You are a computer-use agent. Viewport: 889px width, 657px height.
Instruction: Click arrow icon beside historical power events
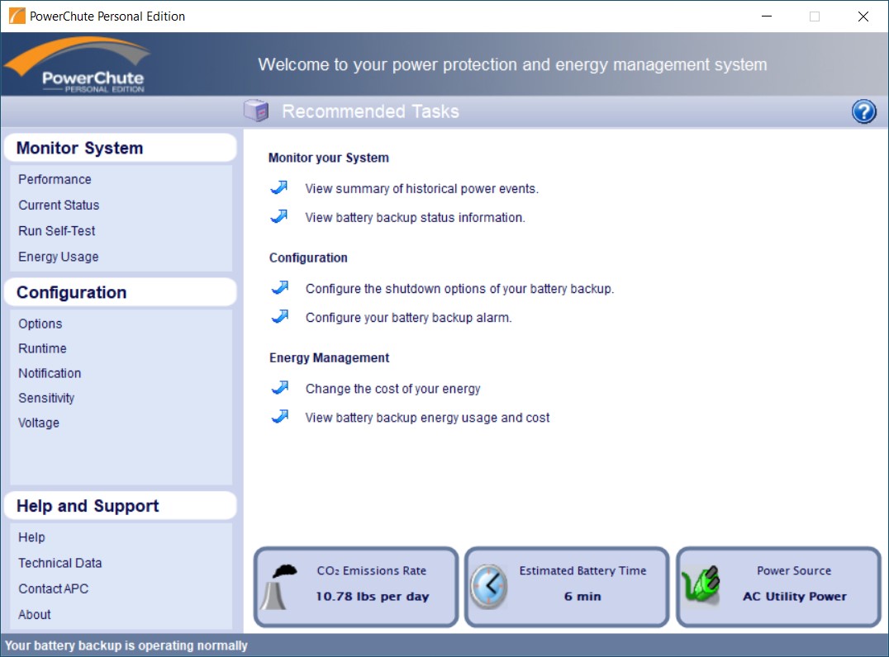279,187
